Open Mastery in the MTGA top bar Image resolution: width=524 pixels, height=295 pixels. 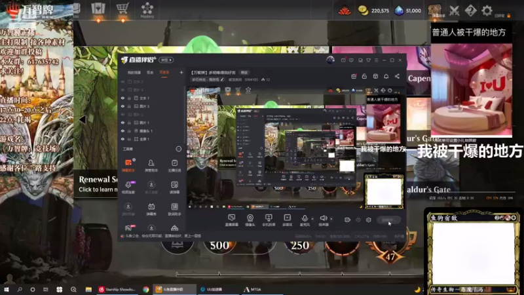point(147,10)
